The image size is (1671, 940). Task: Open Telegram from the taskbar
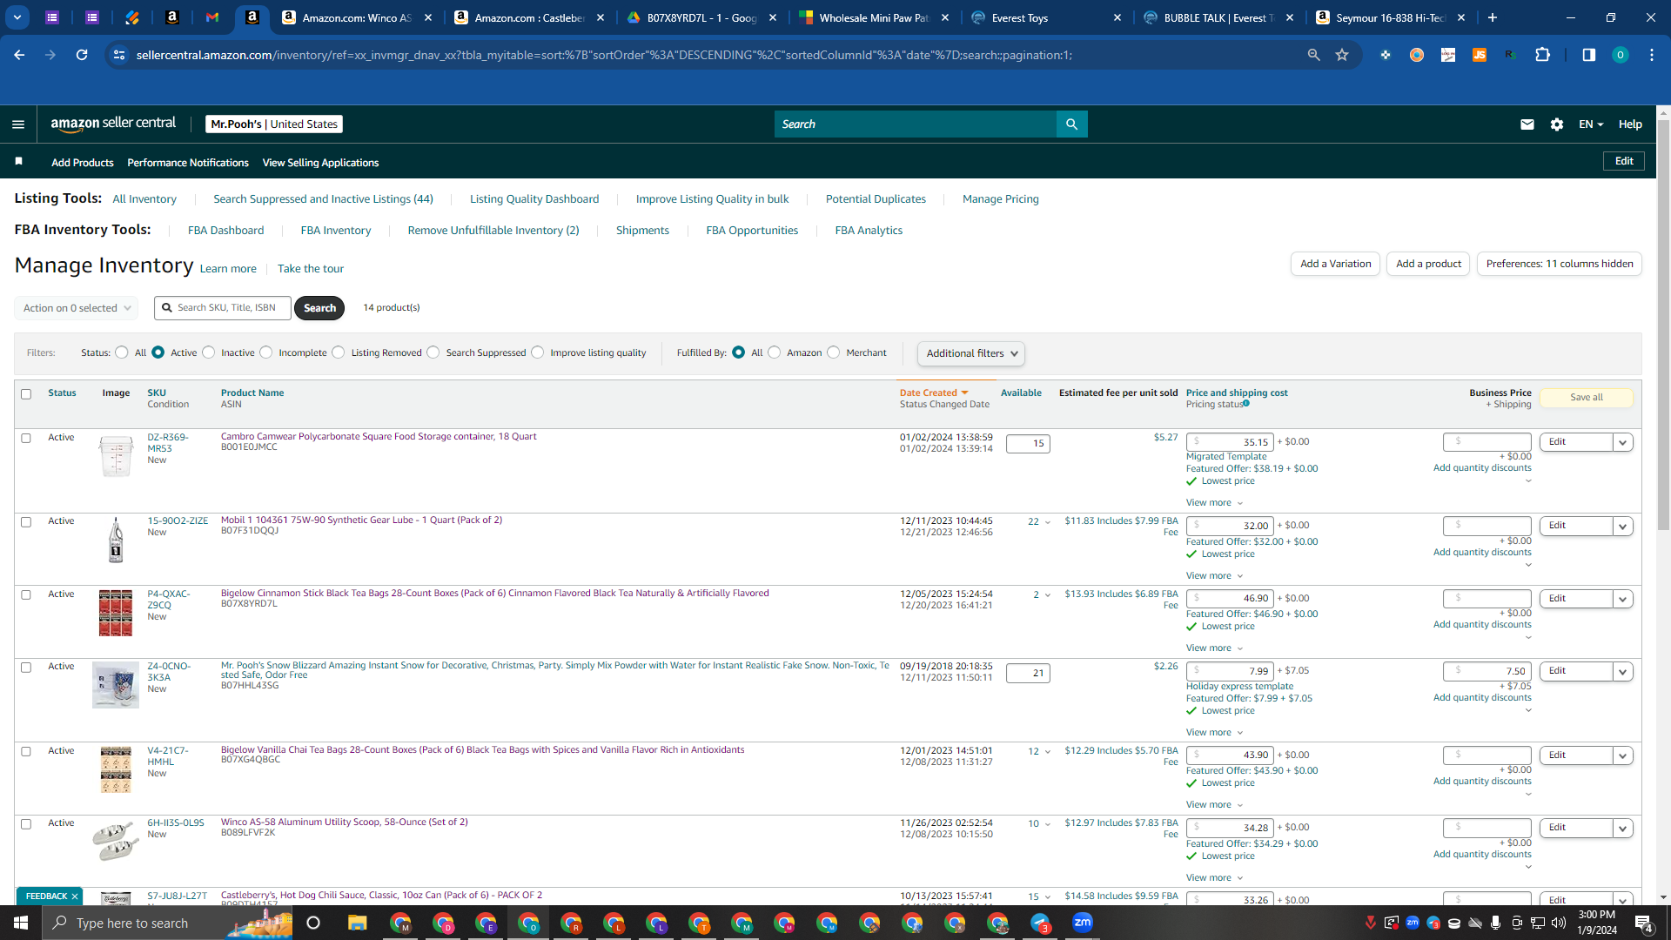1041,923
